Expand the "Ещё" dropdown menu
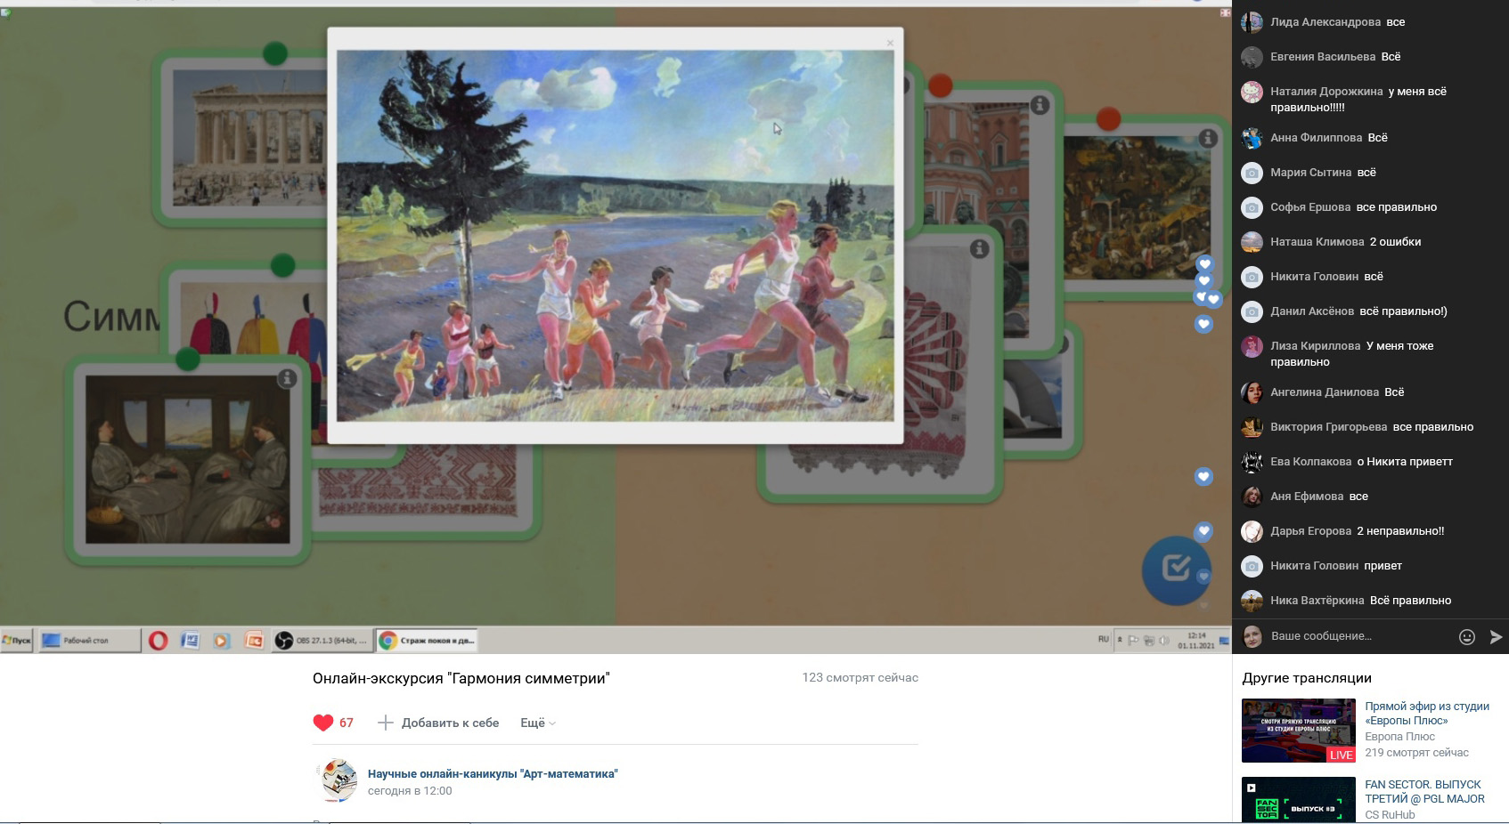Image resolution: width=1509 pixels, height=824 pixels. coord(537,723)
